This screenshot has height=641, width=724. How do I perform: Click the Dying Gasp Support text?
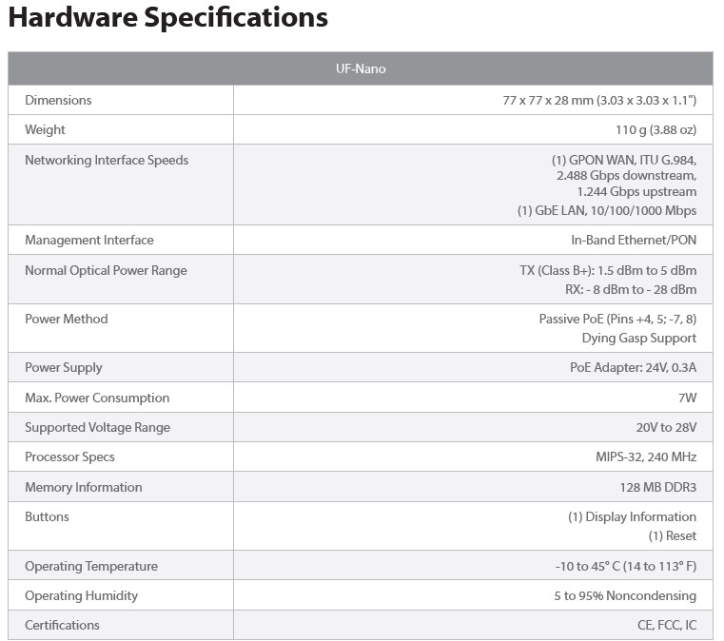(638, 338)
